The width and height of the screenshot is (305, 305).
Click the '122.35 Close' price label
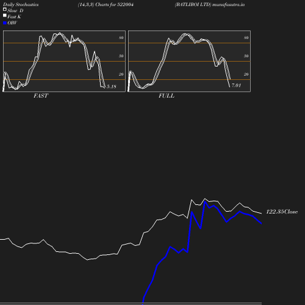282,212
